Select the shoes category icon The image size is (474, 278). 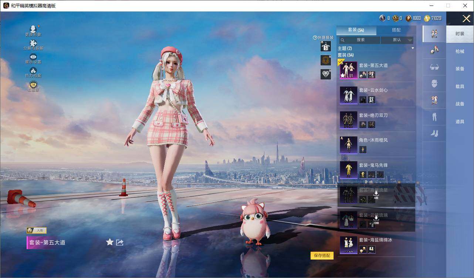(434, 133)
